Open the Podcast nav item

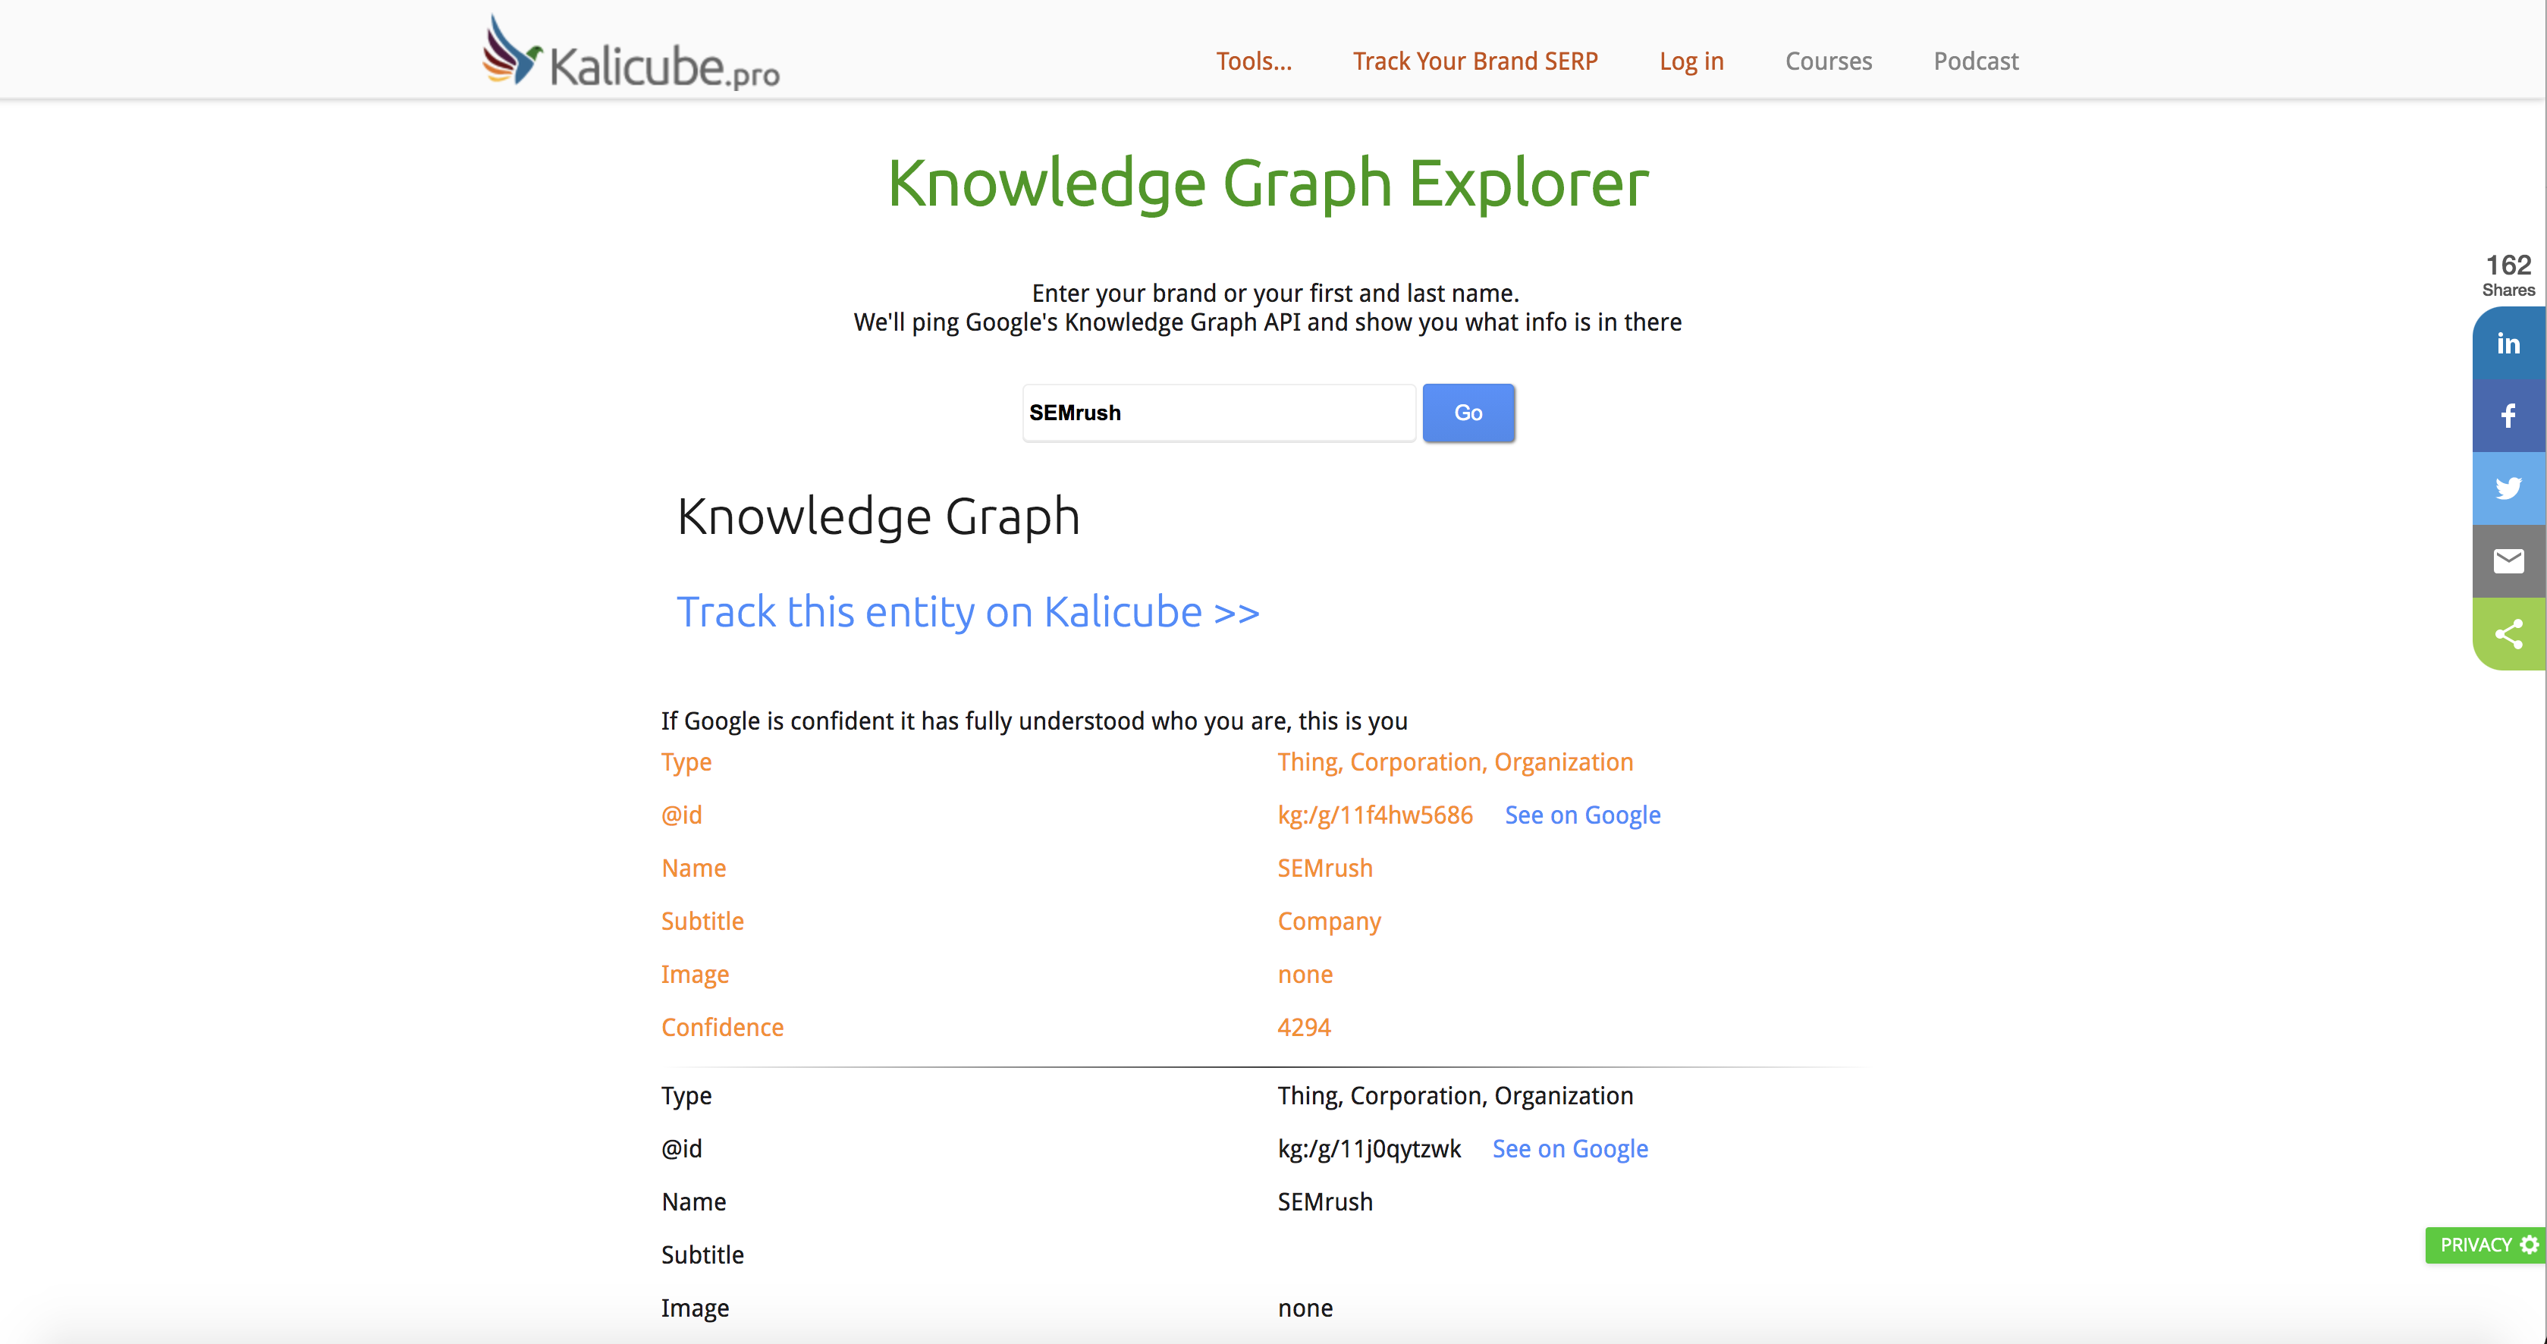[x=1976, y=61]
